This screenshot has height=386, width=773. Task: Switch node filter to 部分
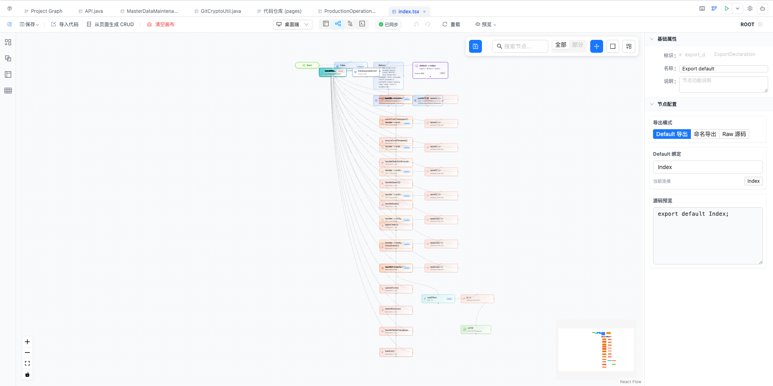tap(578, 45)
